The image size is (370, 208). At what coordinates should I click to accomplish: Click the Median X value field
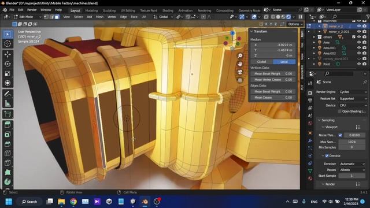[x=273, y=45]
